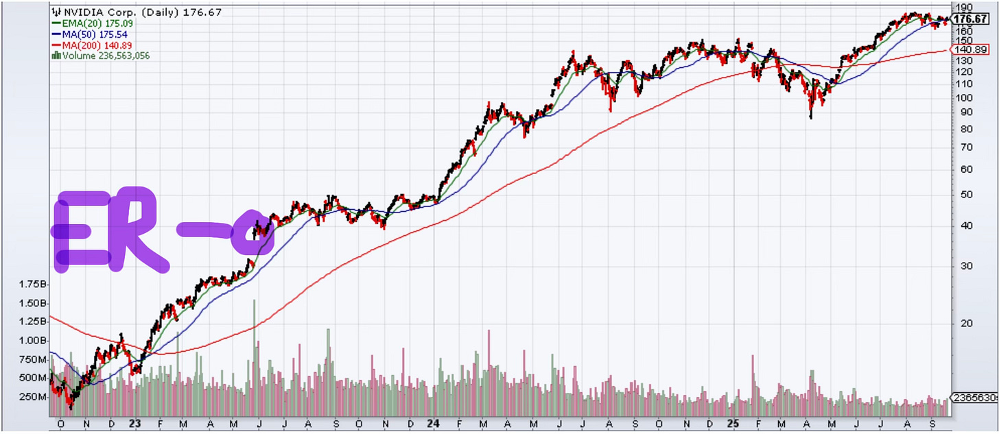Click the 130 price axis label
The image size is (999, 434).
pyautogui.click(x=963, y=60)
